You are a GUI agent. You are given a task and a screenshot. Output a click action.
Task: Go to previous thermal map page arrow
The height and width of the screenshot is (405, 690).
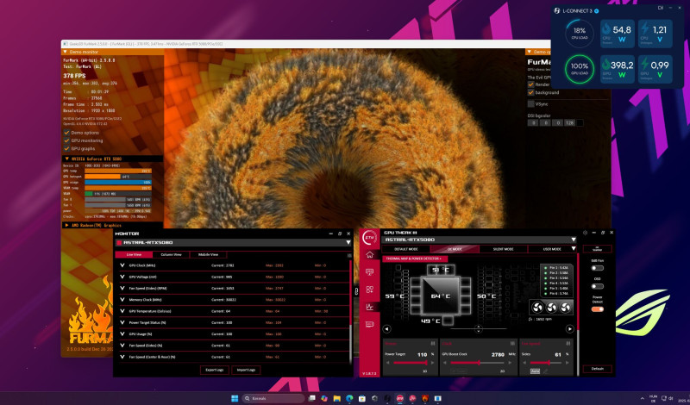[x=386, y=329]
